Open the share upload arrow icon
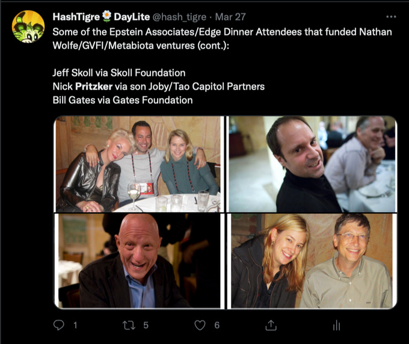409x344 pixels. pos(271,325)
